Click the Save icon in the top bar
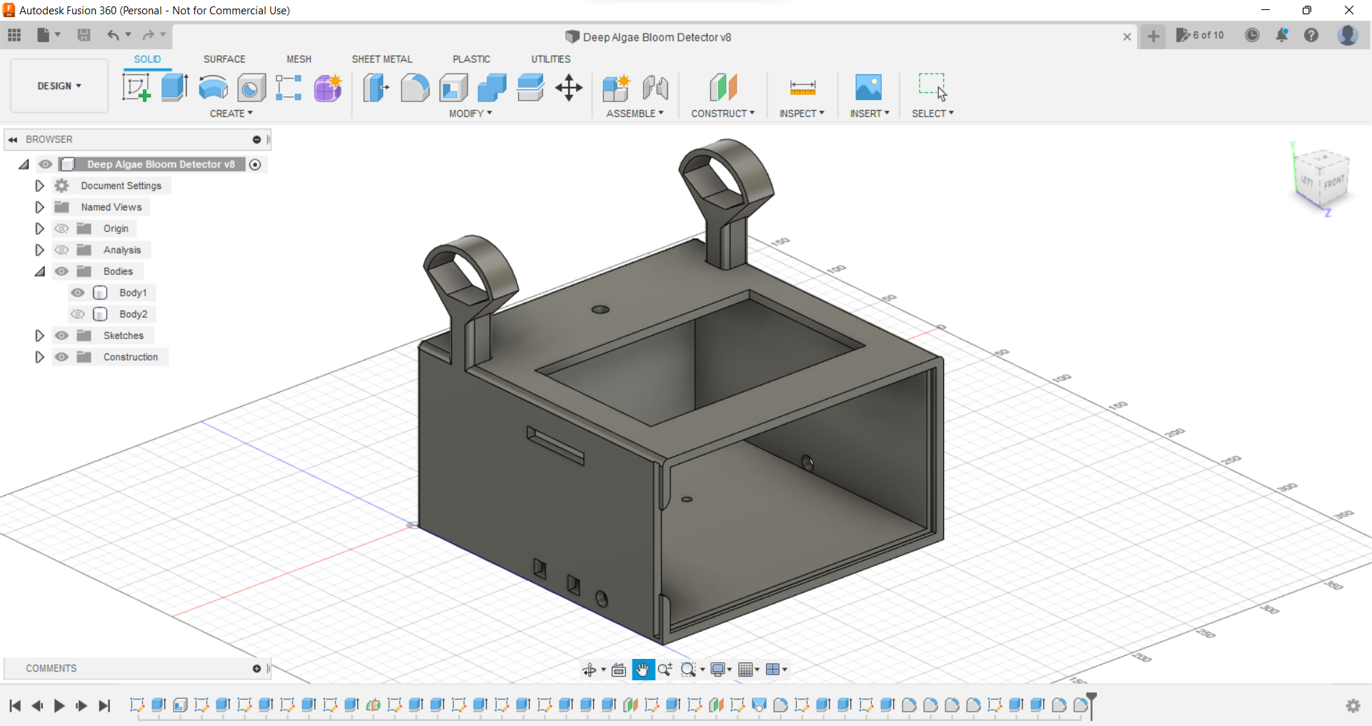Image resolution: width=1372 pixels, height=726 pixels. [x=84, y=35]
